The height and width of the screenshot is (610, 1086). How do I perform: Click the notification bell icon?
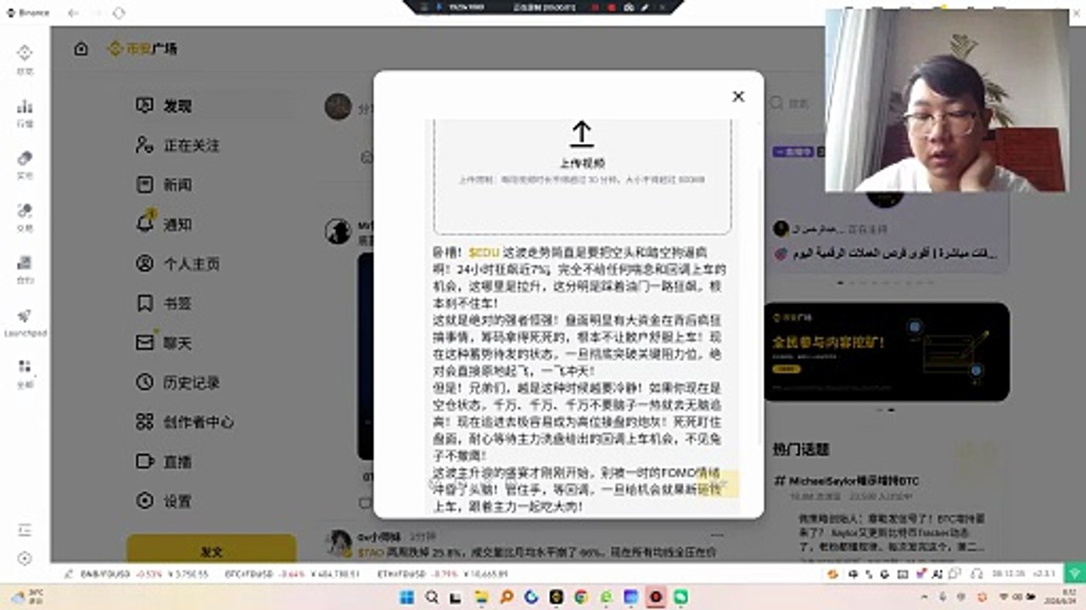tap(145, 224)
